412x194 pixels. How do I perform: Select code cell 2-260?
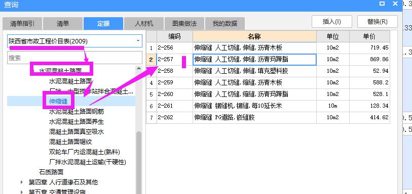coord(175,94)
